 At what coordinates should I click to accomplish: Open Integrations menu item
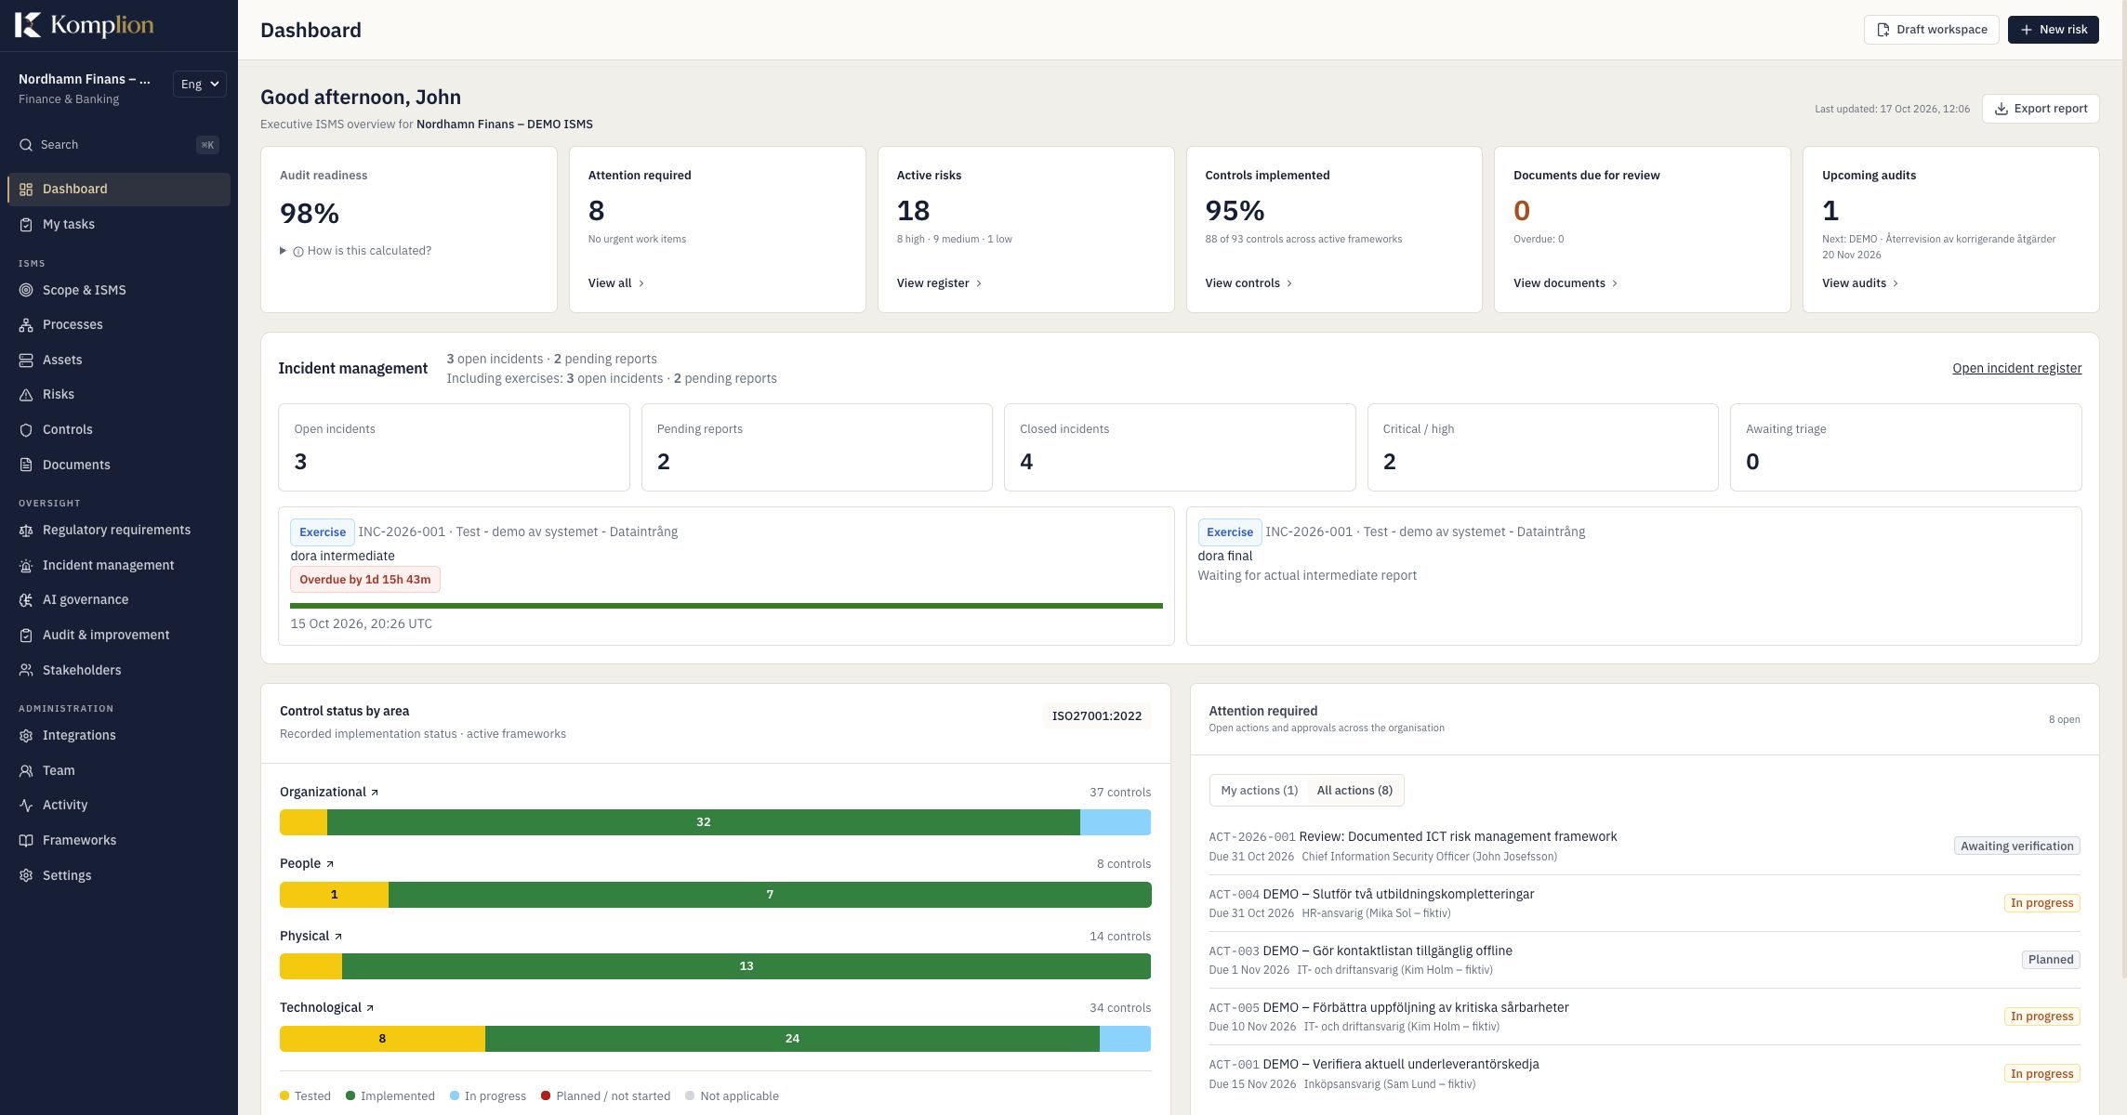[119, 735]
